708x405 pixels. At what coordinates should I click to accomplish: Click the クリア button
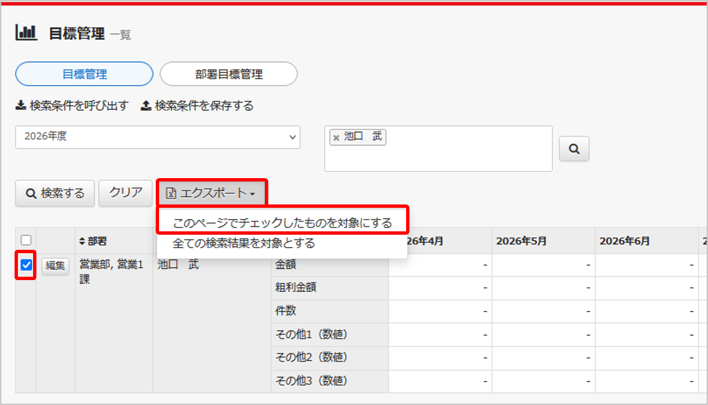(125, 193)
